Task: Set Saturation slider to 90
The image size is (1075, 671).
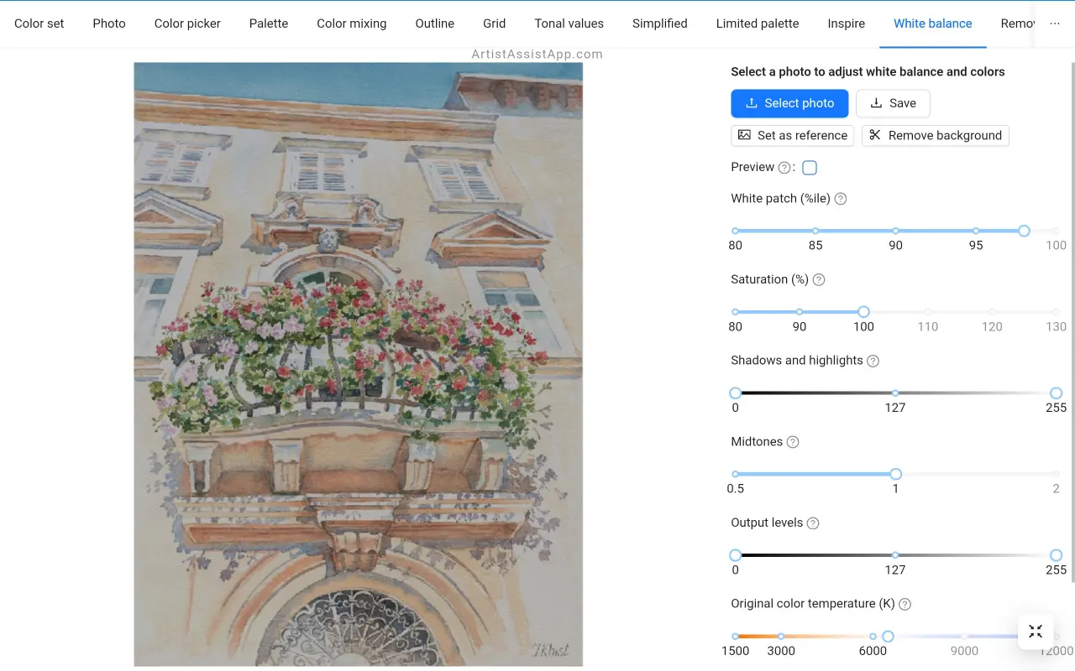Action: 800,312
